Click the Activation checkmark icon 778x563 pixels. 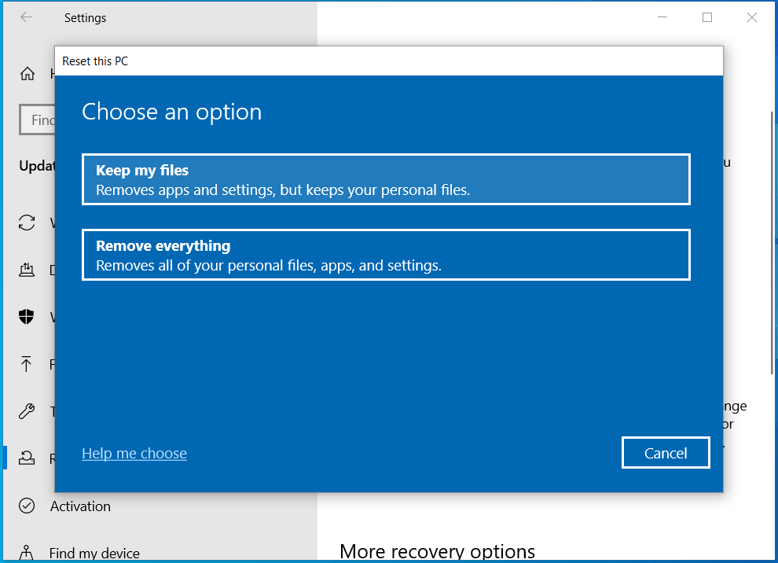pyautogui.click(x=28, y=506)
